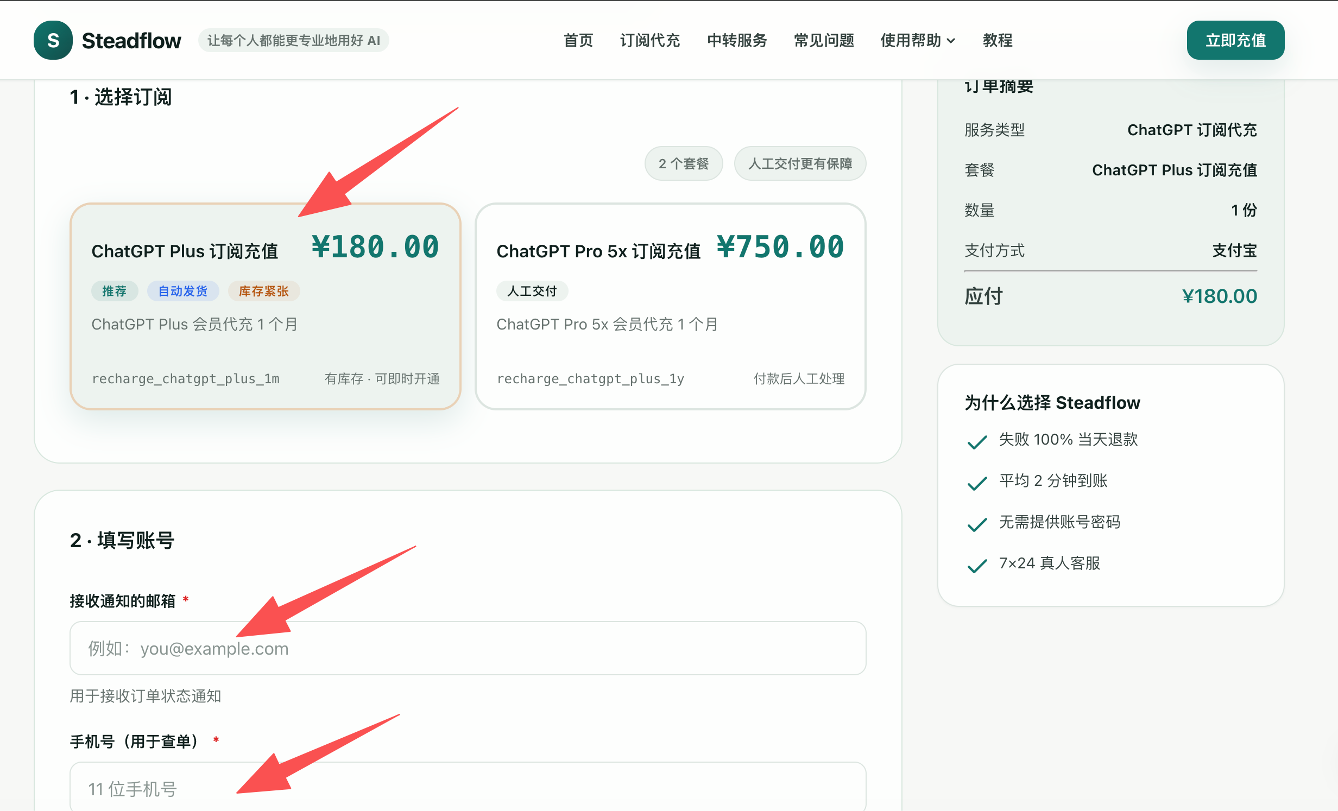1338x811 pixels.
Task: Click checkmark icon beside 平均 2 分钟到账
Action: (x=977, y=483)
